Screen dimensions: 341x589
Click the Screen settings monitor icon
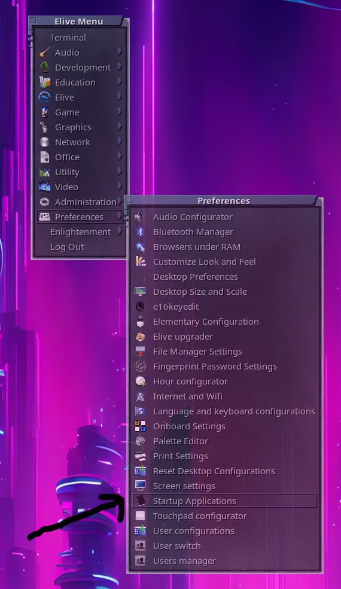pos(140,486)
